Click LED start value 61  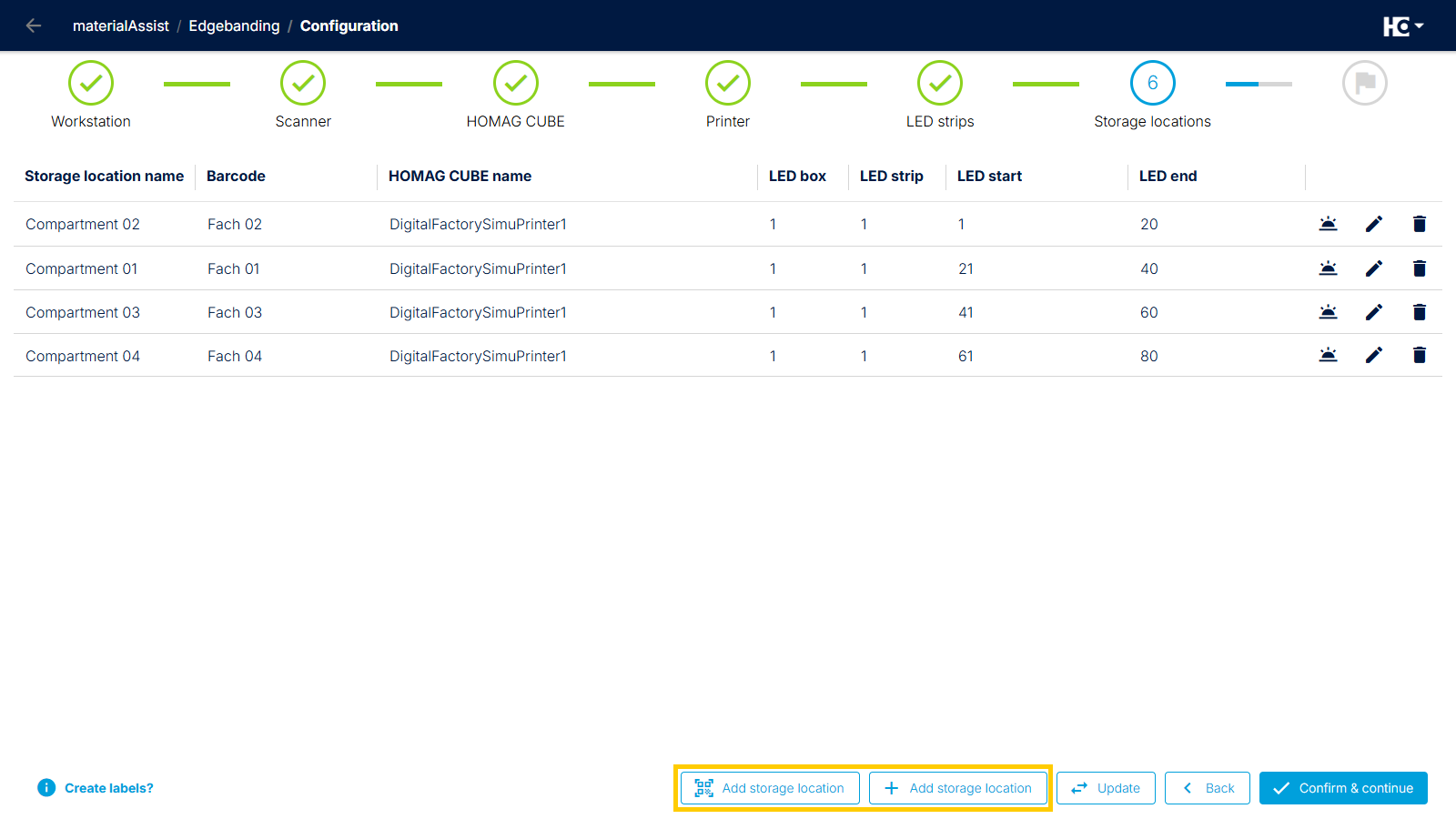[x=966, y=356]
